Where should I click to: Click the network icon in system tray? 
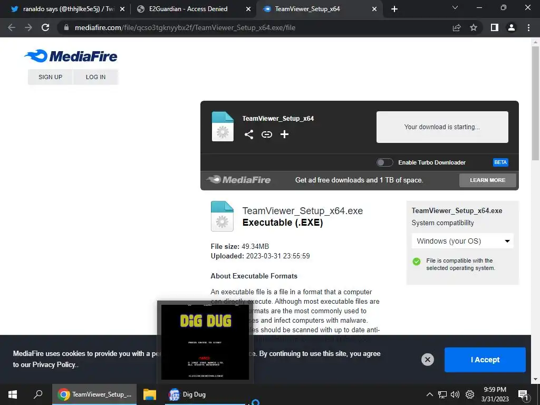click(x=442, y=394)
